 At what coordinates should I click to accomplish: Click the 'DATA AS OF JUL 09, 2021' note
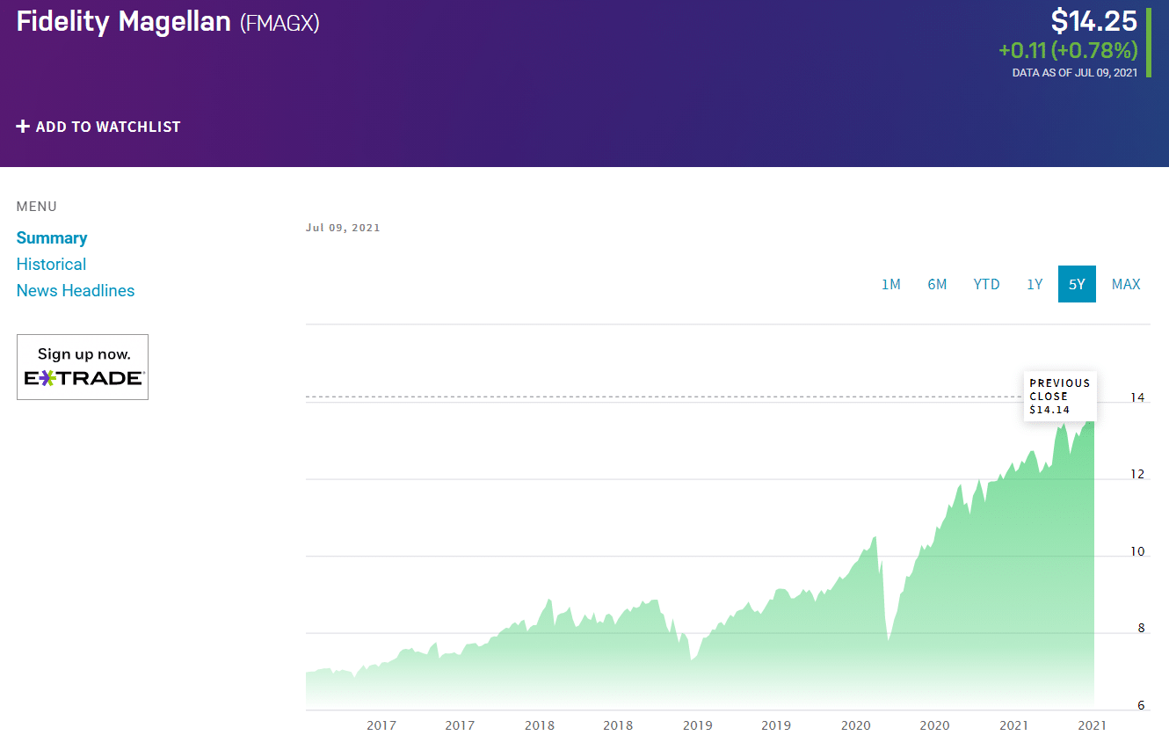tap(1075, 73)
